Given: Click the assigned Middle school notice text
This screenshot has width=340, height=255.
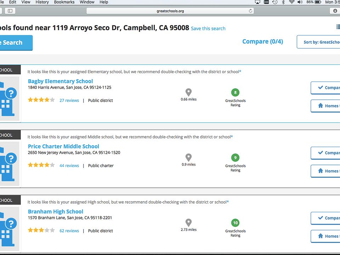Looking at the screenshot, I should point(130,137).
